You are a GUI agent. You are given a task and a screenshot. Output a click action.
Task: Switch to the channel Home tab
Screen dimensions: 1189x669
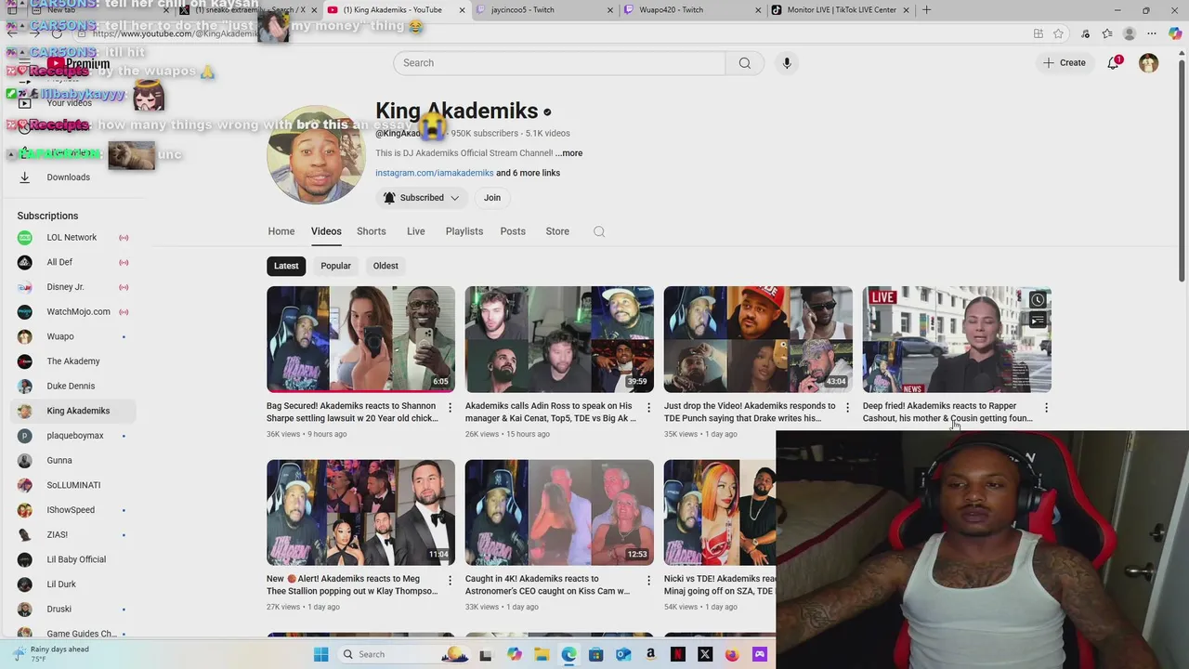(x=281, y=231)
